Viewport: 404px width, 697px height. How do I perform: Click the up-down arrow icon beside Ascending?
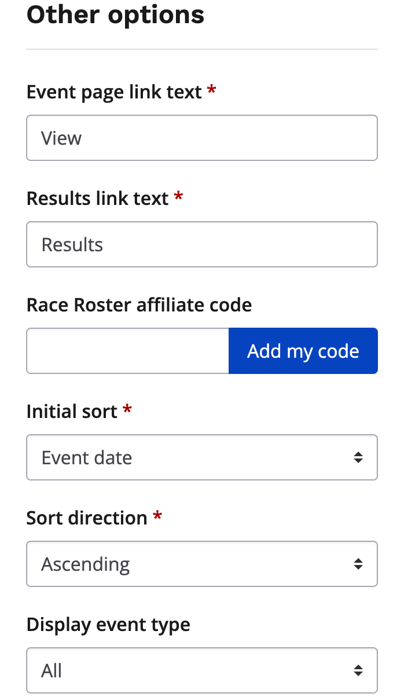tap(359, 564)
